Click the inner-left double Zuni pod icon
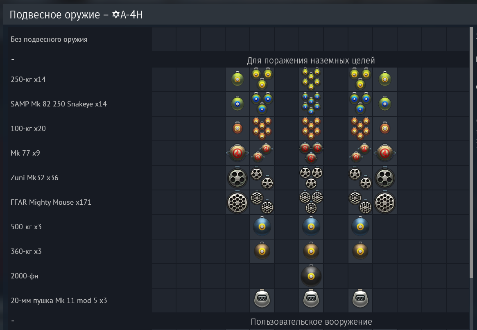477x330 pixels. click(262, 178)
